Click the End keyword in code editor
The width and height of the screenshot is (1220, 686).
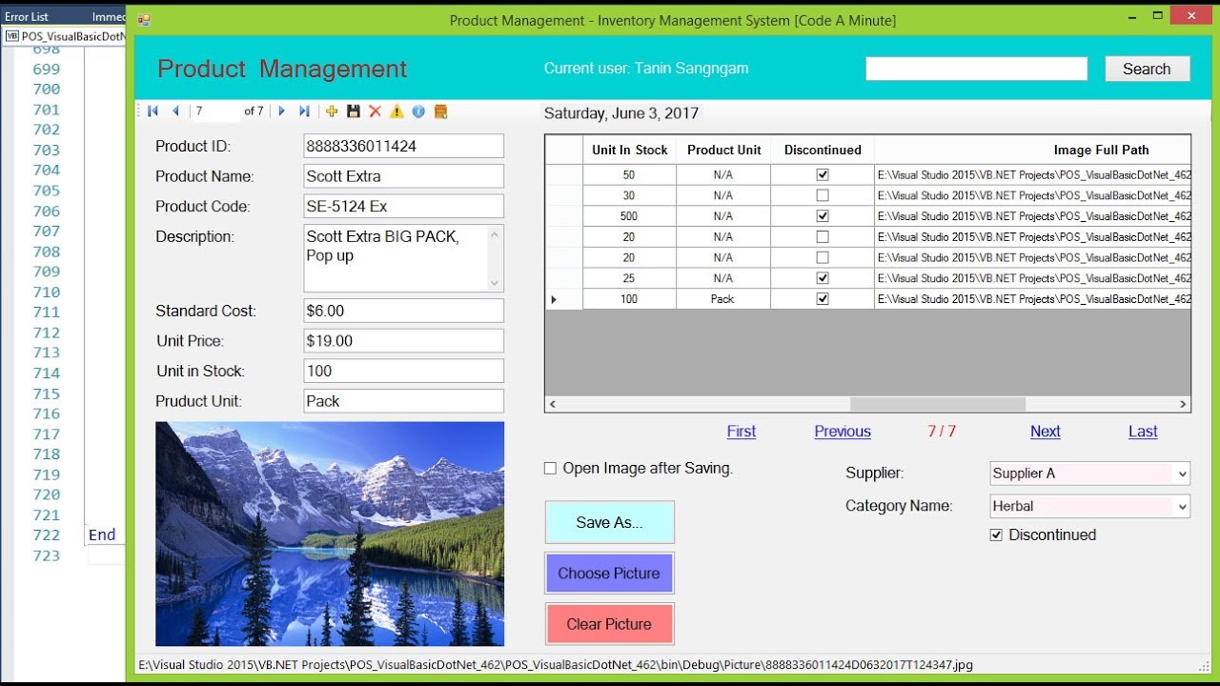click(x=102, y=535)
